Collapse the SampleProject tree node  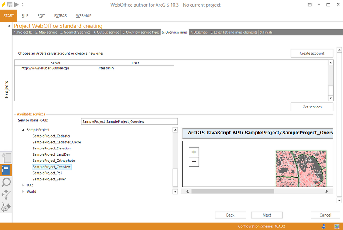tap(23, 130)
